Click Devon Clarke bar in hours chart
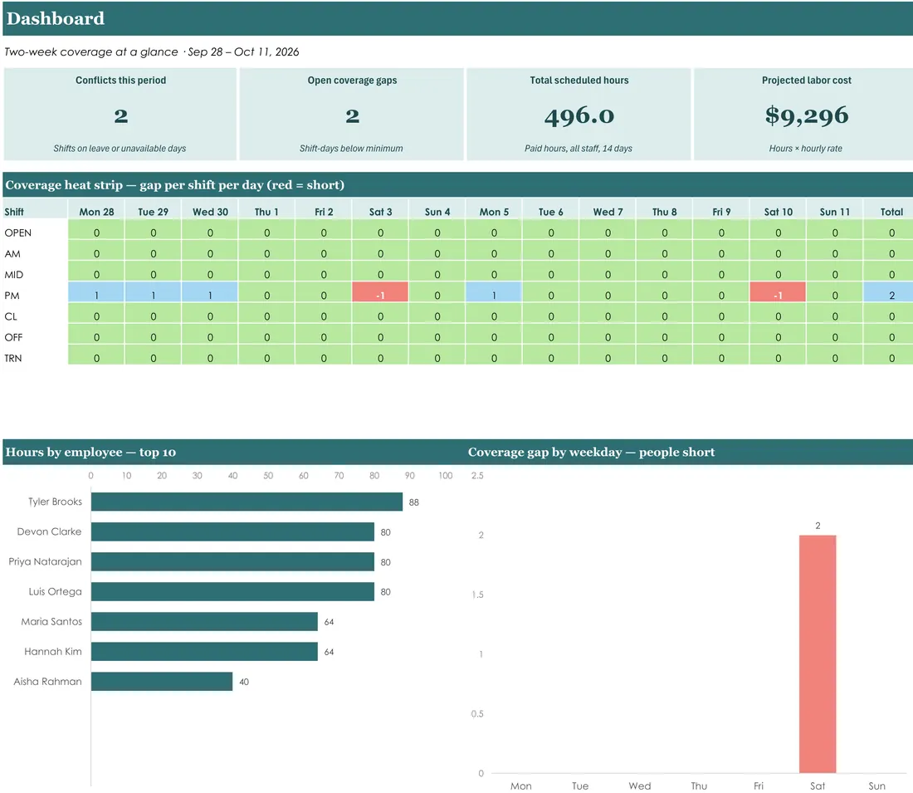Screen dimensions: 913x793 233,532
